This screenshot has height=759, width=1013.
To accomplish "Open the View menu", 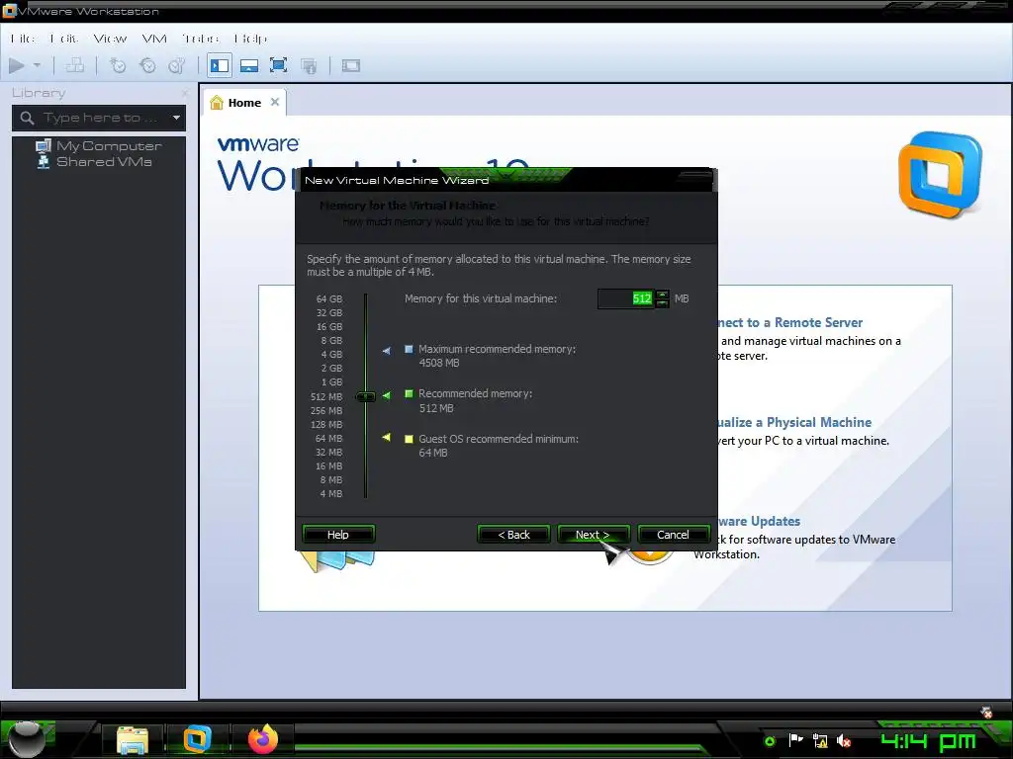I will (110, 39).
